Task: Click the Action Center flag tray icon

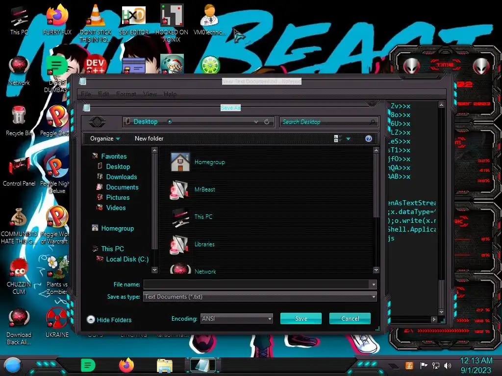Action: [424, 365]
